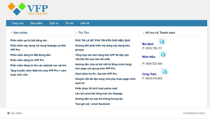Click the Tin Tức section heading
210x119 pixels.
(84, 33)
